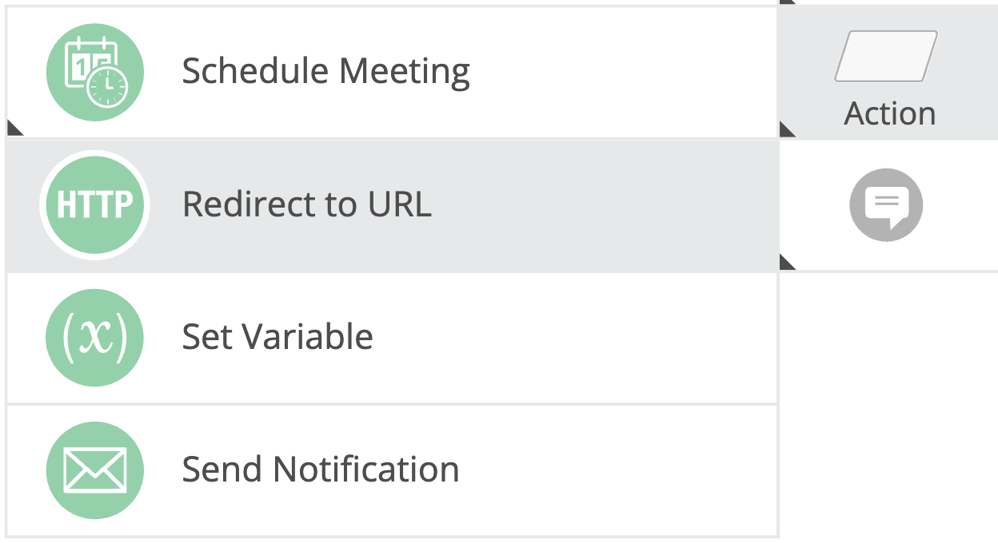998x543 pixels.
Task: Expand corner triangle under the Action shape
Action: 787,129
